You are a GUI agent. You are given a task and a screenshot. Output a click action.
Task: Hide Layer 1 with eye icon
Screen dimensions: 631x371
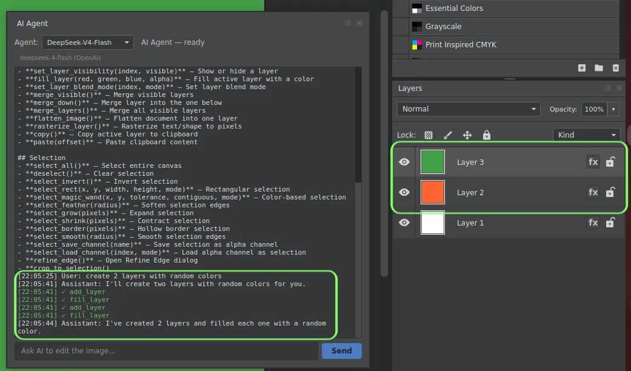point(404,222)
